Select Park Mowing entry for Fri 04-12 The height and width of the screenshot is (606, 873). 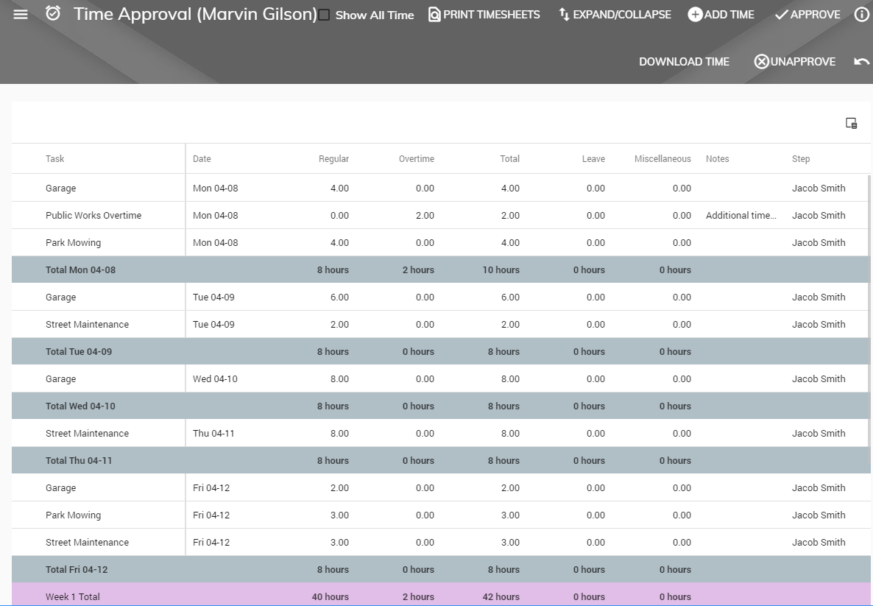(73, 515)
